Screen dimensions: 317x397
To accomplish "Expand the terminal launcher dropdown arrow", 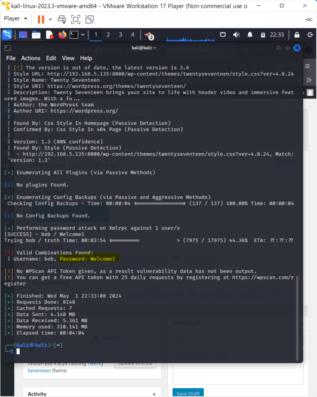I will pos(83,34).
